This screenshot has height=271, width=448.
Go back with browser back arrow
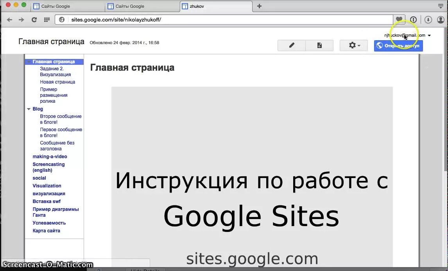pyautogui.click(x=9, y=20)
